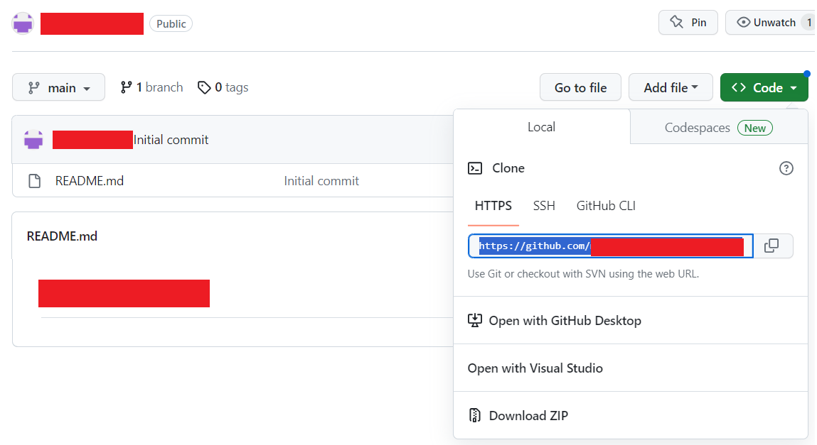Copy the HTTPS clone URL to clipboard

pos(773,246)
